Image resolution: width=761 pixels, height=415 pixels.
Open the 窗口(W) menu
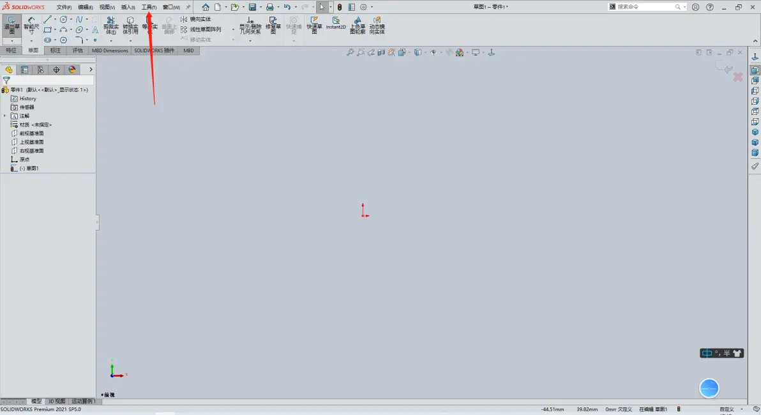[171, 7]
